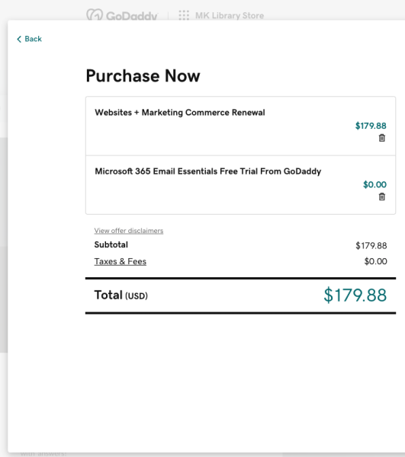405x457 pixels.
Task: Click the GoDaddy logo
Action: 122,14
